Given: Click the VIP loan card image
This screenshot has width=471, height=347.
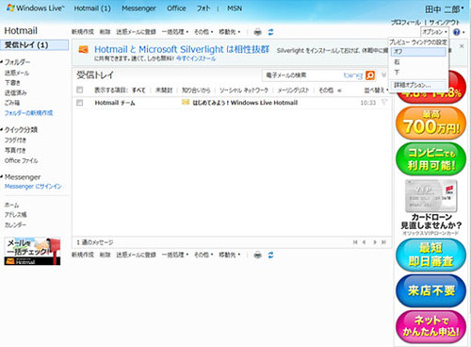Looking at the screenshot, I should pyautogui.click(x=430, y=196).
